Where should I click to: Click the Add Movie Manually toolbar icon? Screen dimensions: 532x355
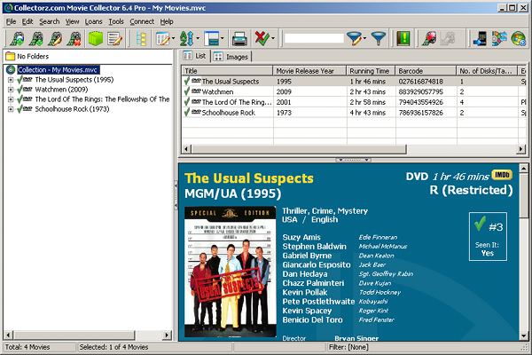(x=36, y=39)
